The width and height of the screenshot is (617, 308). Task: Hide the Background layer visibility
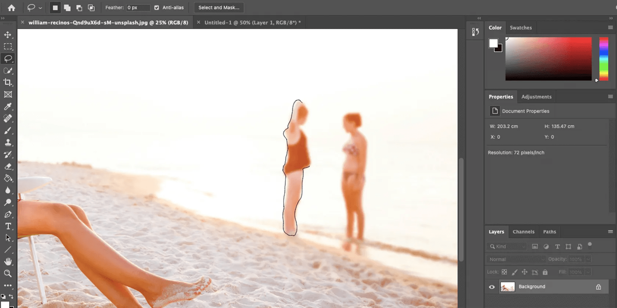492,287
